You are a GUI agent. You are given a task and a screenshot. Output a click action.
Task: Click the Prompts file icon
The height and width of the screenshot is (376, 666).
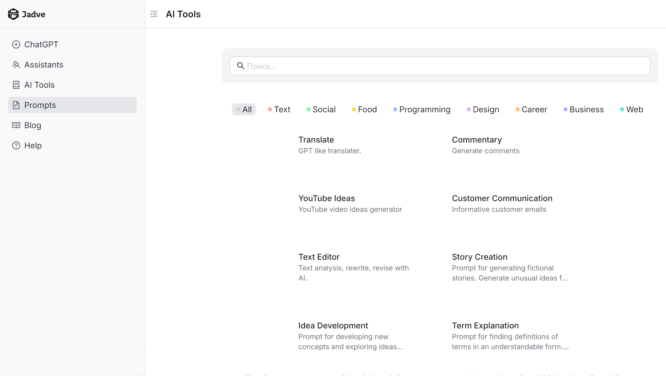(16, 105)
